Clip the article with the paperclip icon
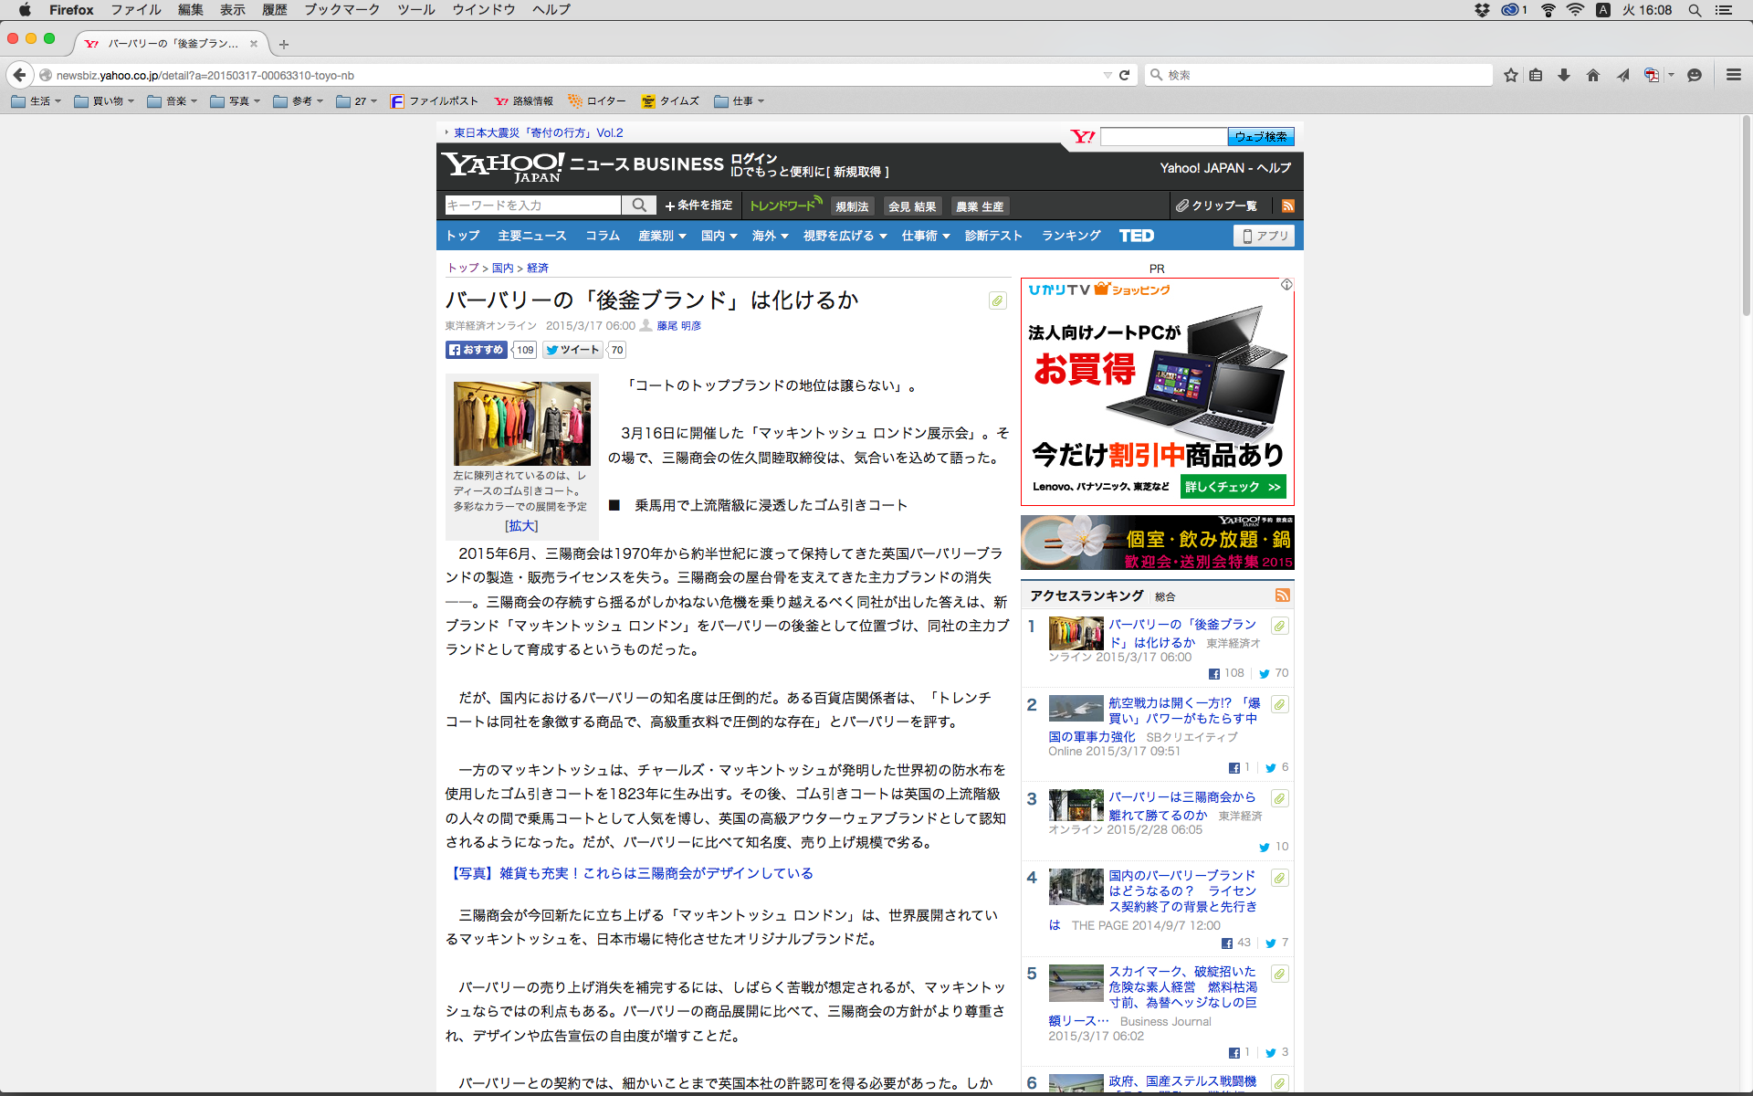 pos(998,300)
